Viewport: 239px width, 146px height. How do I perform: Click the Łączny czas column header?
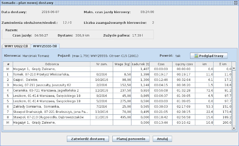coord(184,64)
